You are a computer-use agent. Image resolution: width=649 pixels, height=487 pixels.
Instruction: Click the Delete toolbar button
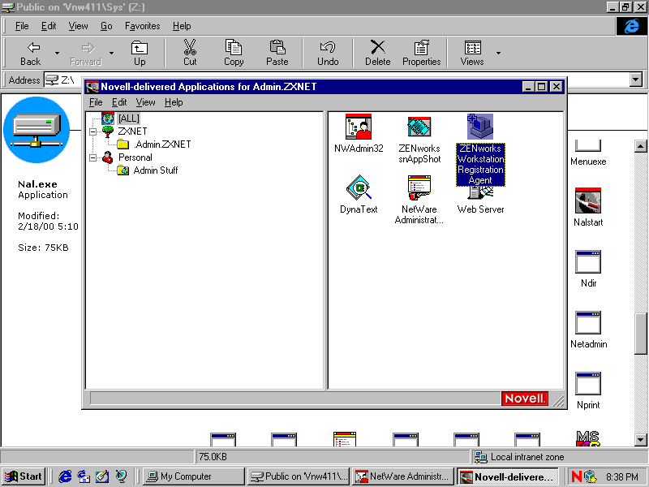click(377, 53)
